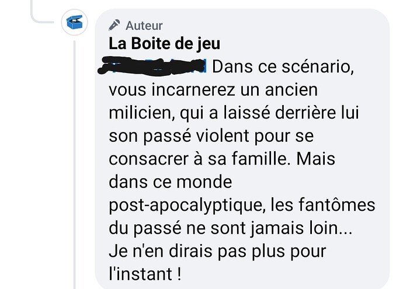Click the Auteur badge label
Viewport: 403px width, 289px height.
click(x=144, y=25)
